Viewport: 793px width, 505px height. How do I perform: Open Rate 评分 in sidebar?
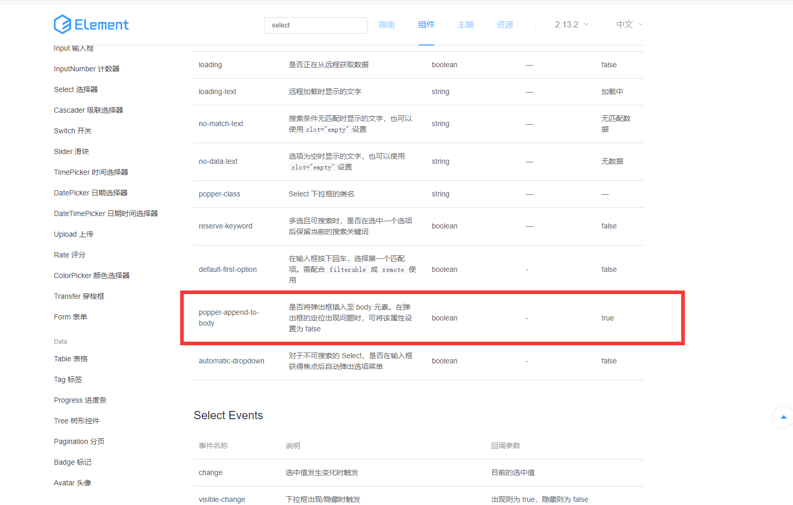[x=69, y=255]
